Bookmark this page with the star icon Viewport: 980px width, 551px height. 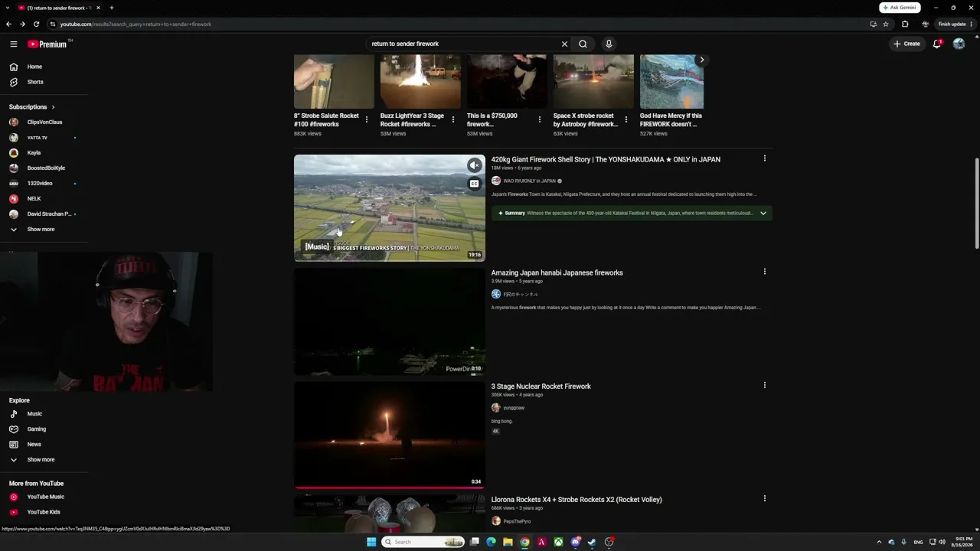(886, 24)
